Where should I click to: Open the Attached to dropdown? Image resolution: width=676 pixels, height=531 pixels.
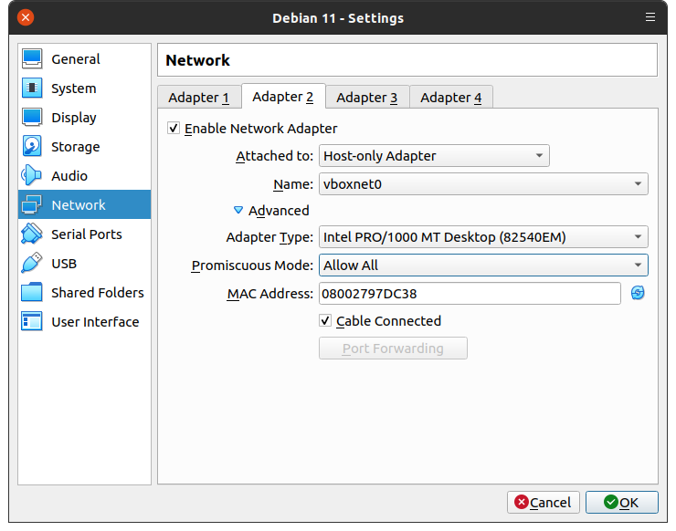tap(434, 156)
